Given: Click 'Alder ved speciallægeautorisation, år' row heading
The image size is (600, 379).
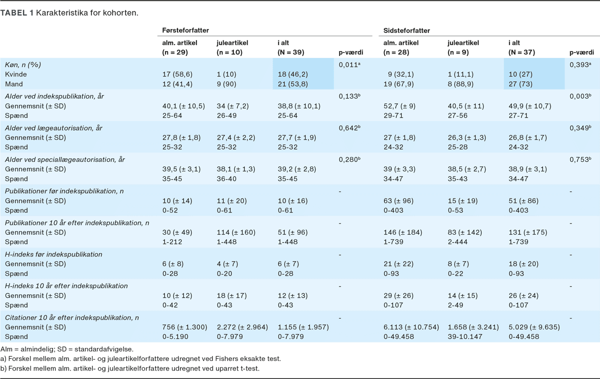Looking at the screenshot, I should point(64,159).
